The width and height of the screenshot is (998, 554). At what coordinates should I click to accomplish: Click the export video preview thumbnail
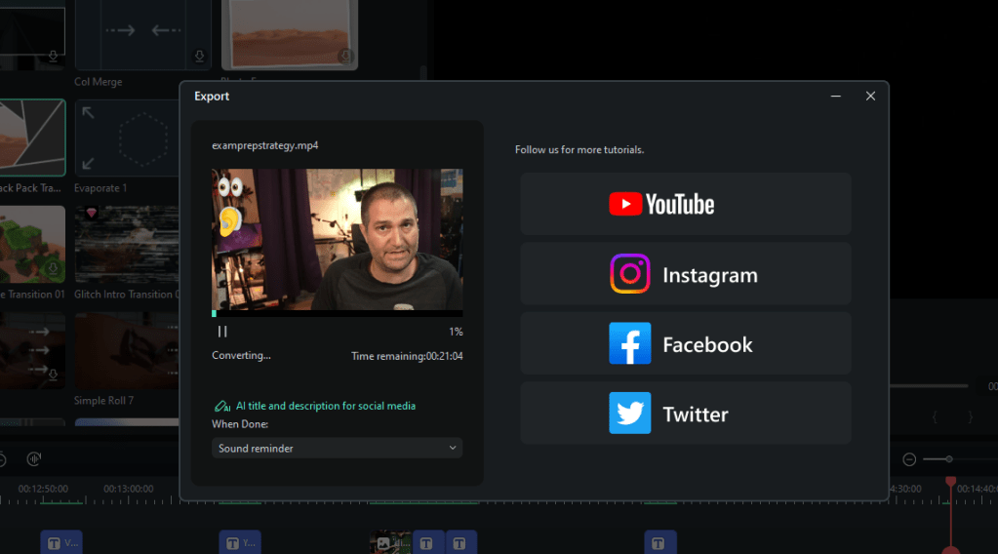(337, 239)
